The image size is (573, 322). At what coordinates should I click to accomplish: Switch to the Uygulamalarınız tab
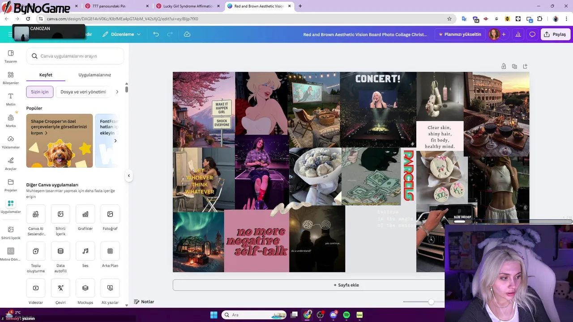point(95,75)
